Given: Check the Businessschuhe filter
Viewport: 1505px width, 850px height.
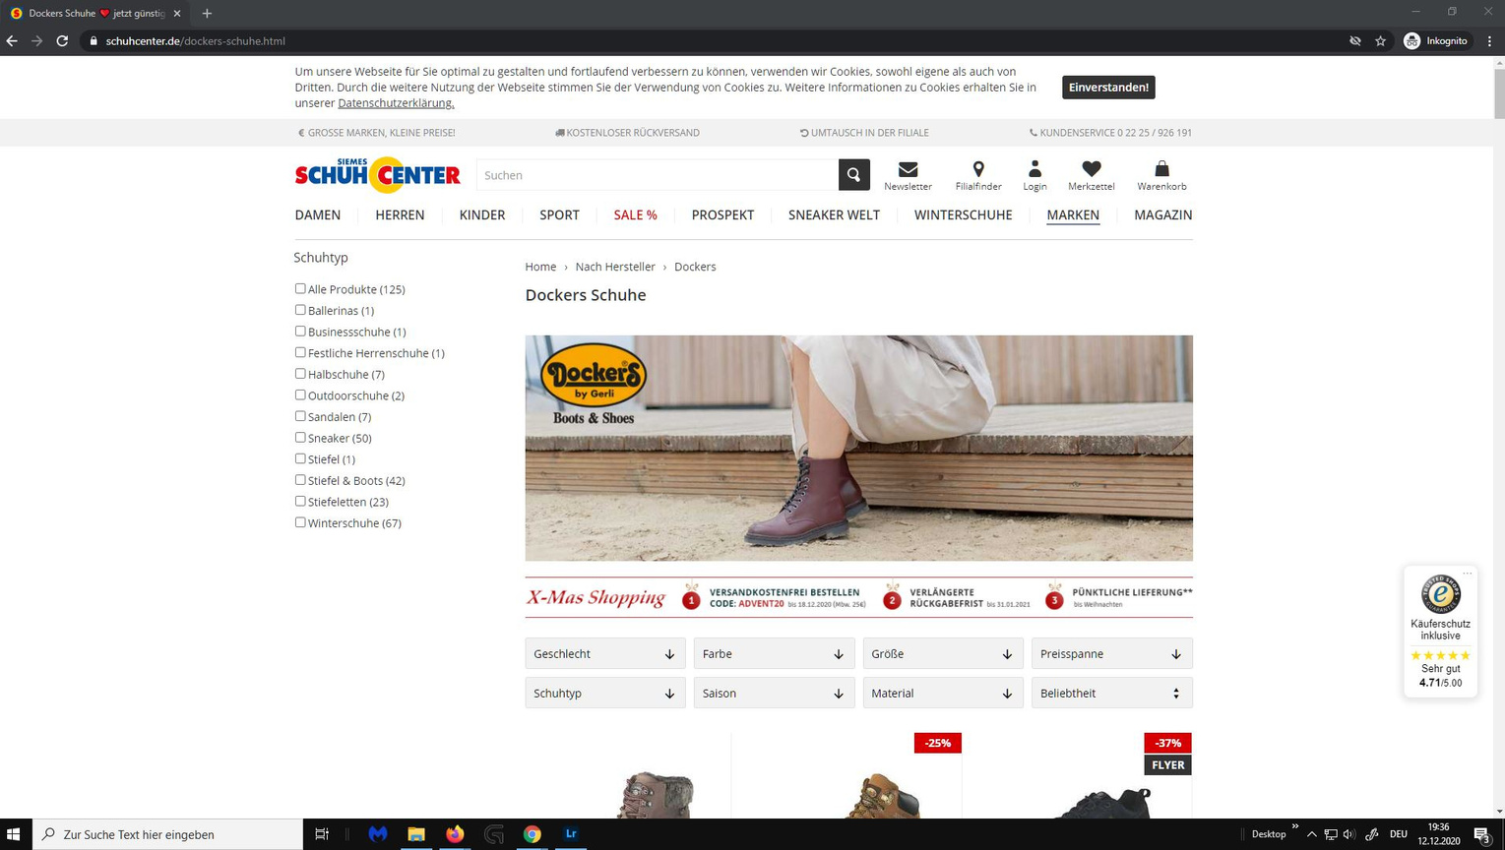Looking at the screenshot, I should [x=300, y=331].
